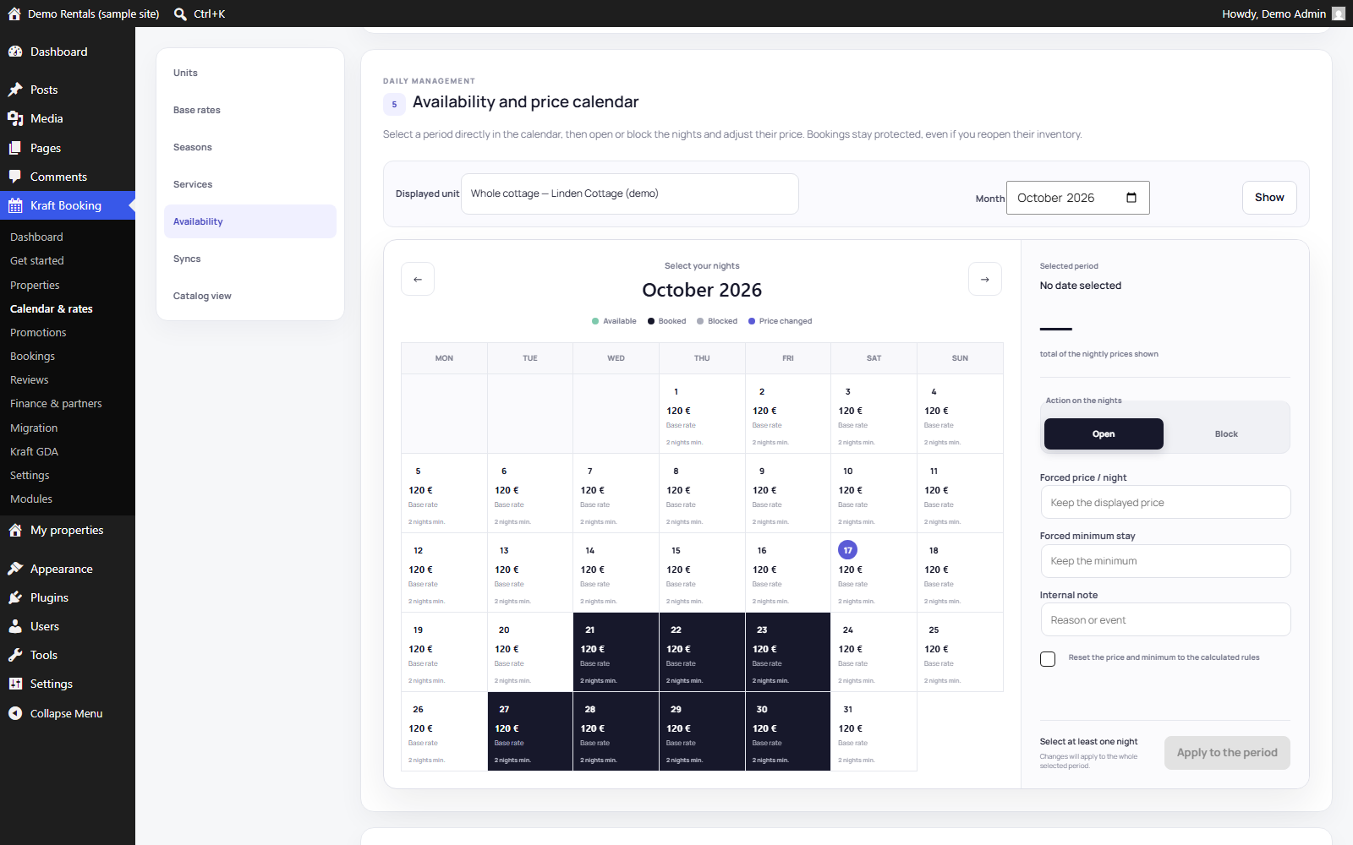Click the My properties house icon
Screen dimensions: 1353x845
(x=15, y=530)
